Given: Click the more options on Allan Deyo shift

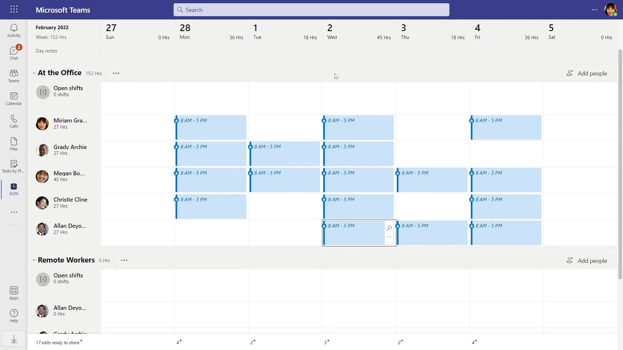Looking at the screenshot, I should pyautogui.click(x=388, y=237).
